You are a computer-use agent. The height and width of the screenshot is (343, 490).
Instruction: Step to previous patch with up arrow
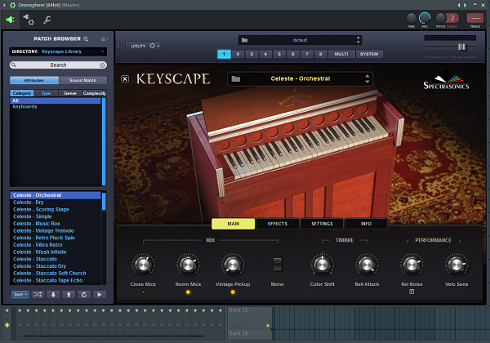click(x=69, y=294)
